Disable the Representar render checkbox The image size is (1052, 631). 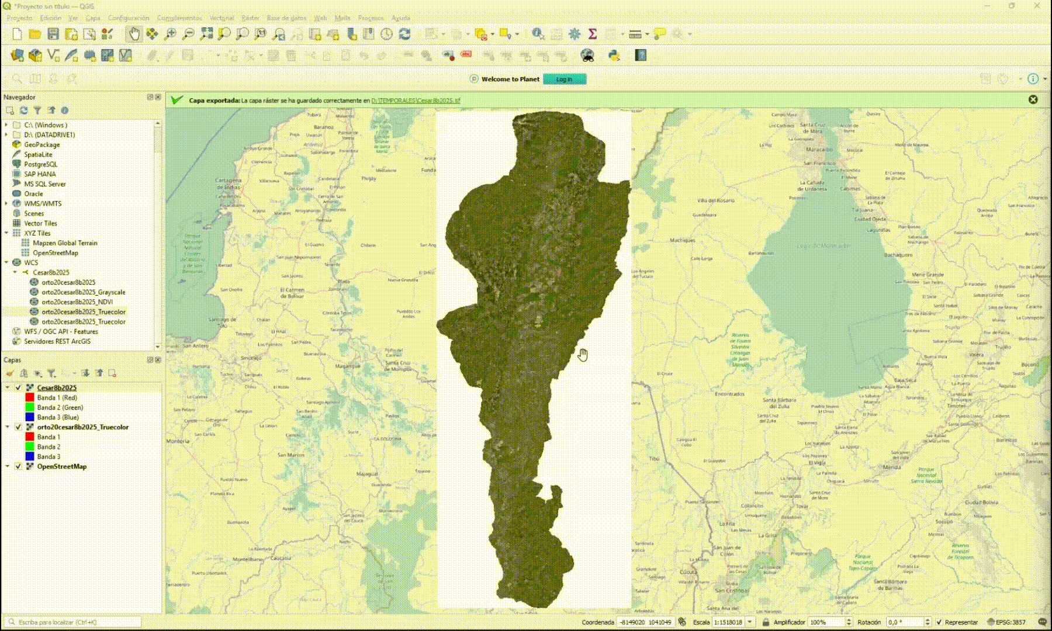point(939,622)
